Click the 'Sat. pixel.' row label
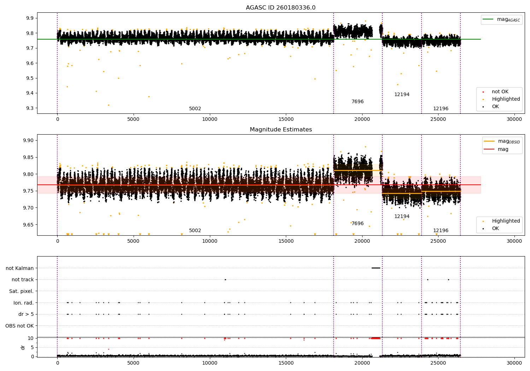 [x=22, y=291]
